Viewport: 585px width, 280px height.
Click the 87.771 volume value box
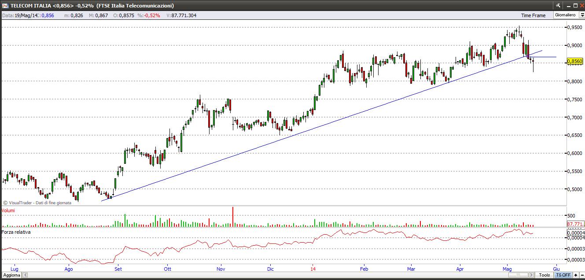575,224
